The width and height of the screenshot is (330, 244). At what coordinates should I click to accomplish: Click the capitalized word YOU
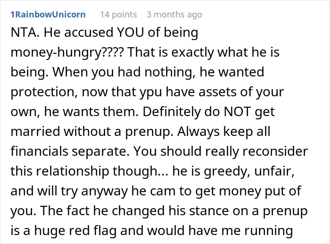pyautogui.click(x=130, y=33)
